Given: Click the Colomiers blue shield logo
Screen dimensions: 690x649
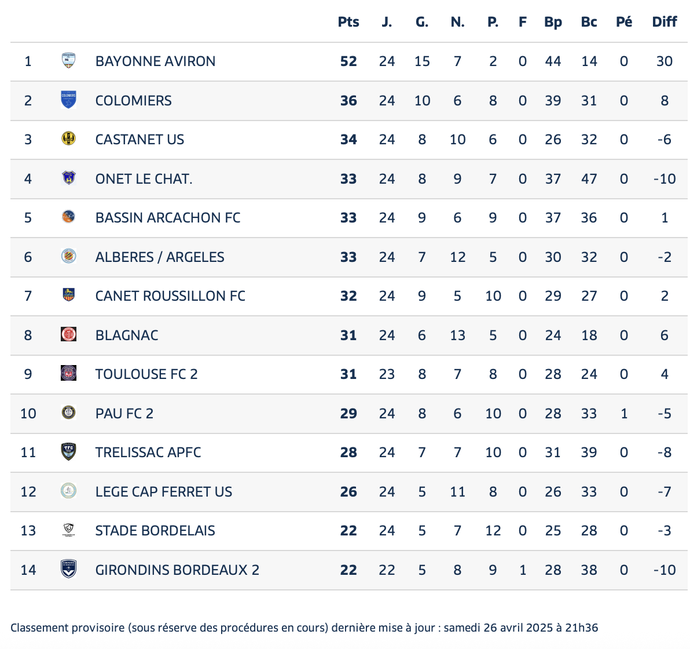Looking at the screenshot, I should [69, 100].
